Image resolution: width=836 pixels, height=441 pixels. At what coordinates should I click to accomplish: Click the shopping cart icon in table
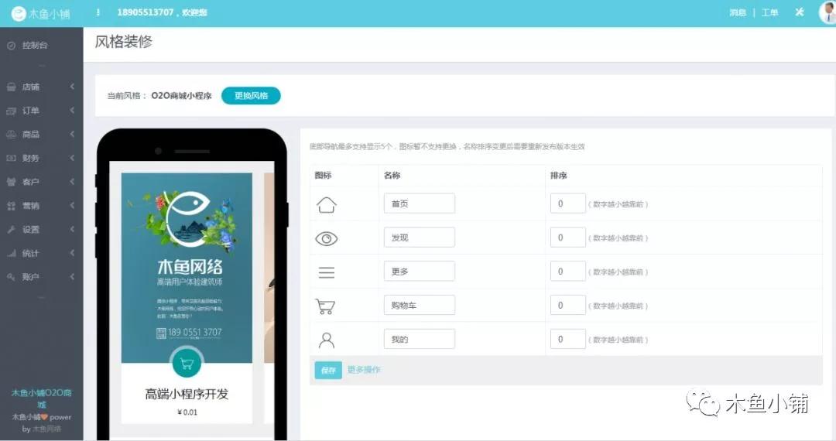click(325, 306)
